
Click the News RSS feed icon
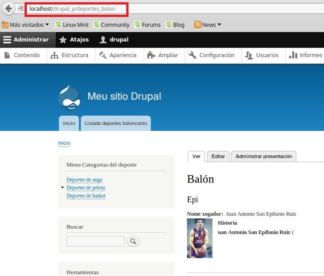pos(197,24)
